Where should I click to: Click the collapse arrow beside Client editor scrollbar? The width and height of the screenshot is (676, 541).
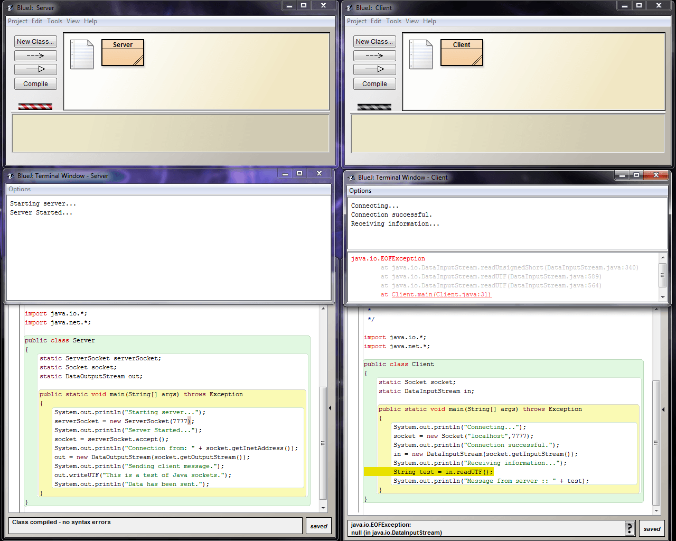[x=663, y=409]
